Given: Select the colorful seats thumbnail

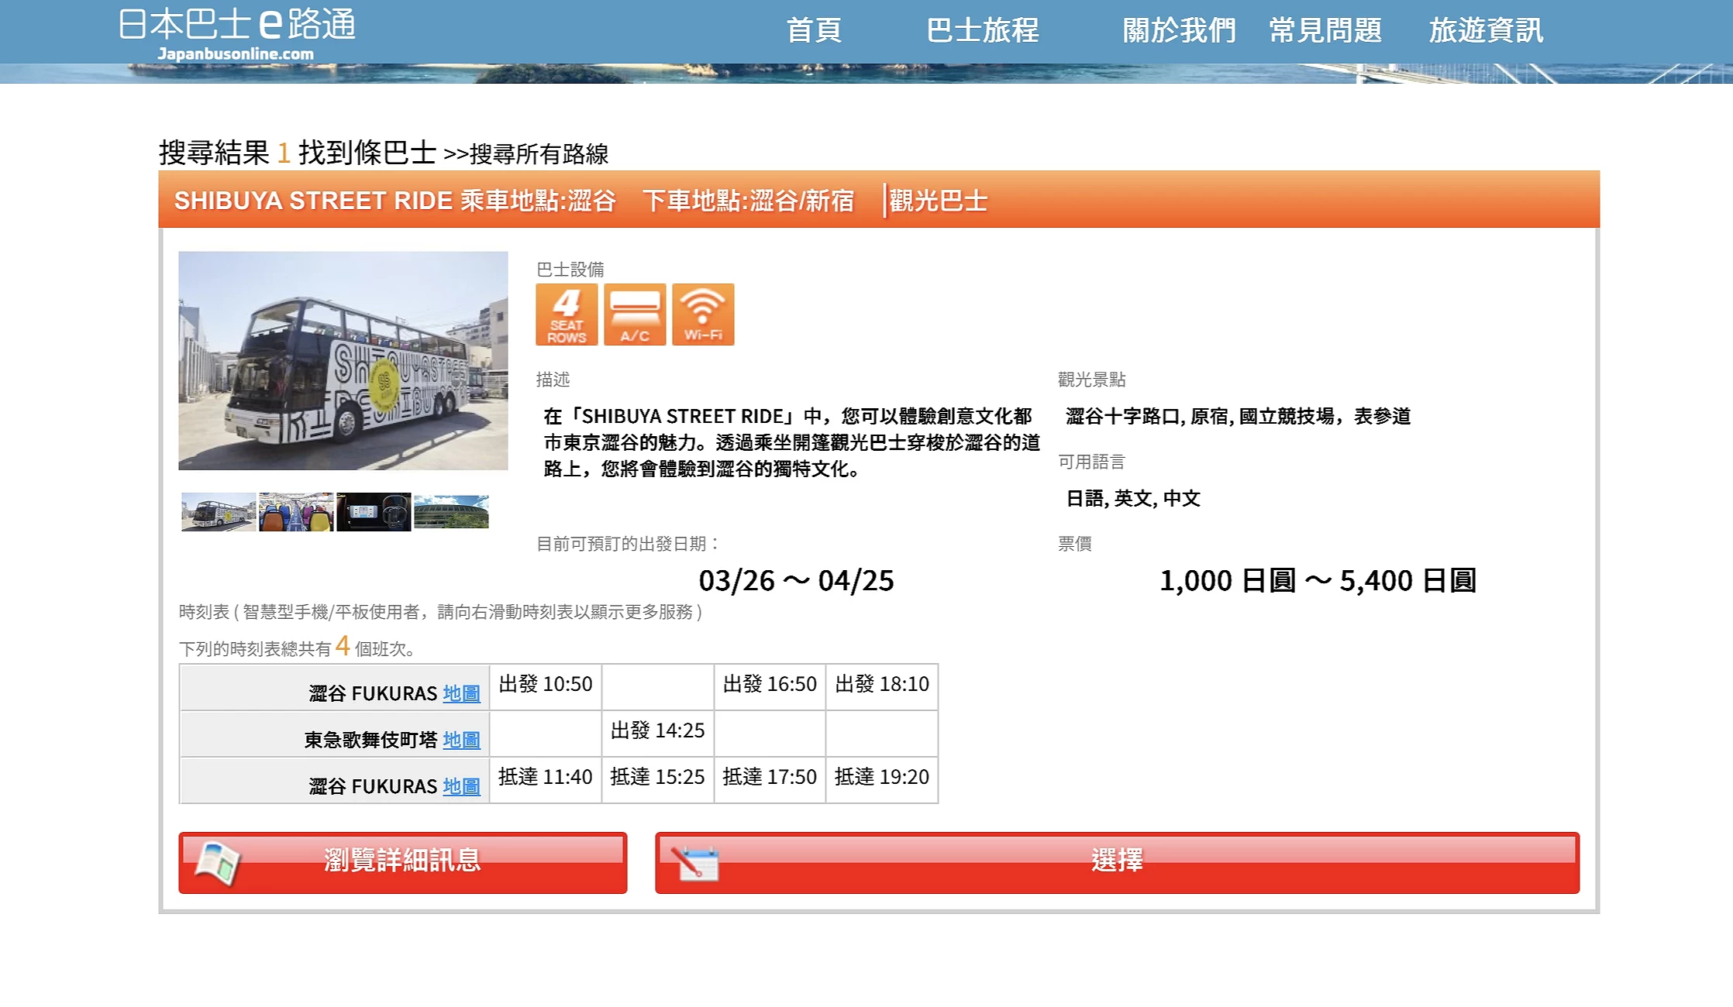Looking at the screenshot, I should [x=296, y=512].
